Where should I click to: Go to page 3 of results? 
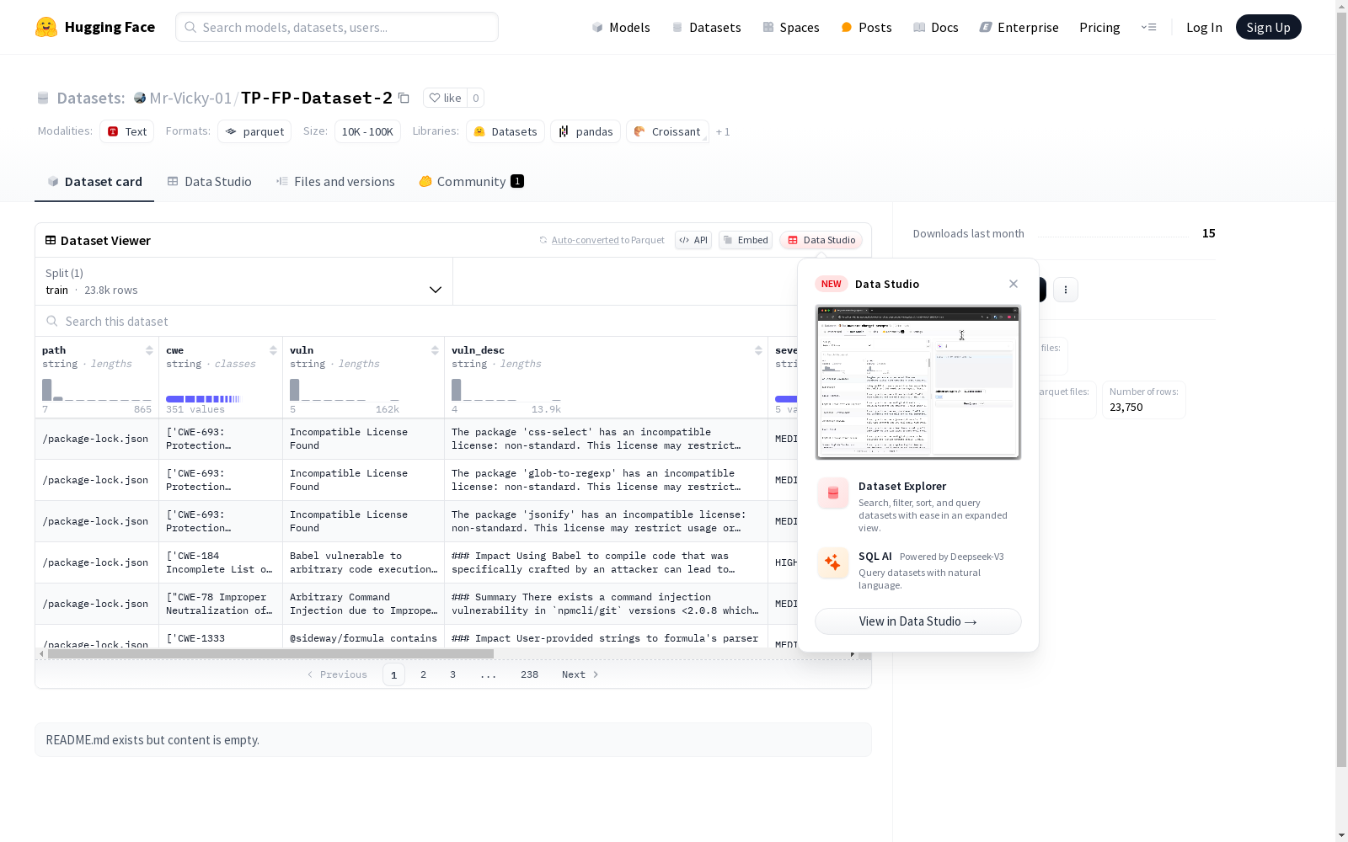coord(452,674)
